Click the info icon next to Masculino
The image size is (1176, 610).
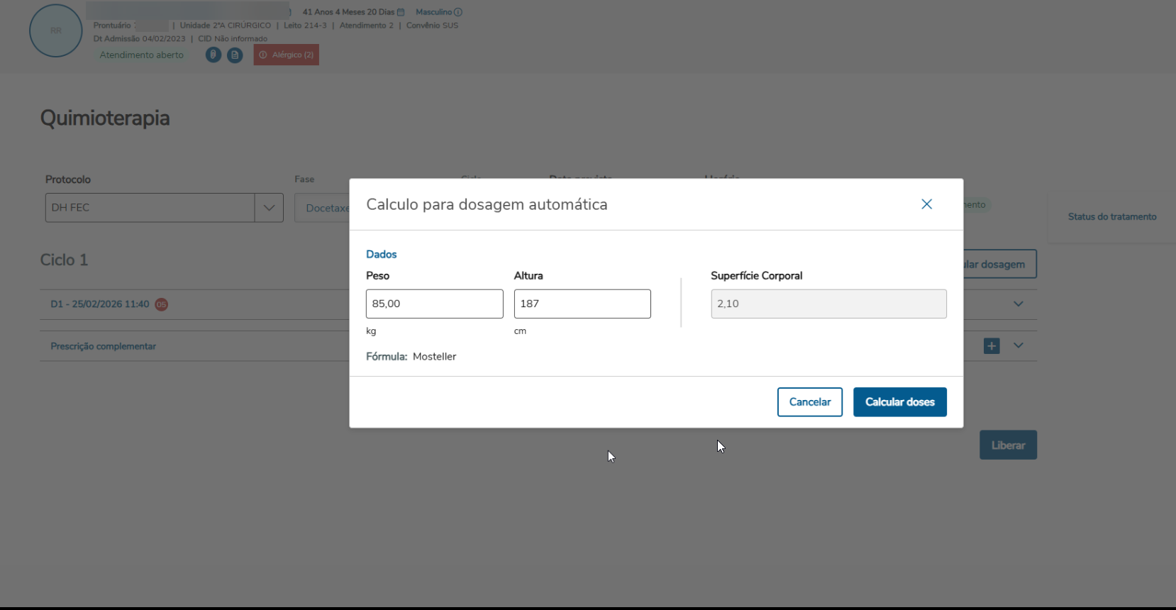(x=458, y=12)
